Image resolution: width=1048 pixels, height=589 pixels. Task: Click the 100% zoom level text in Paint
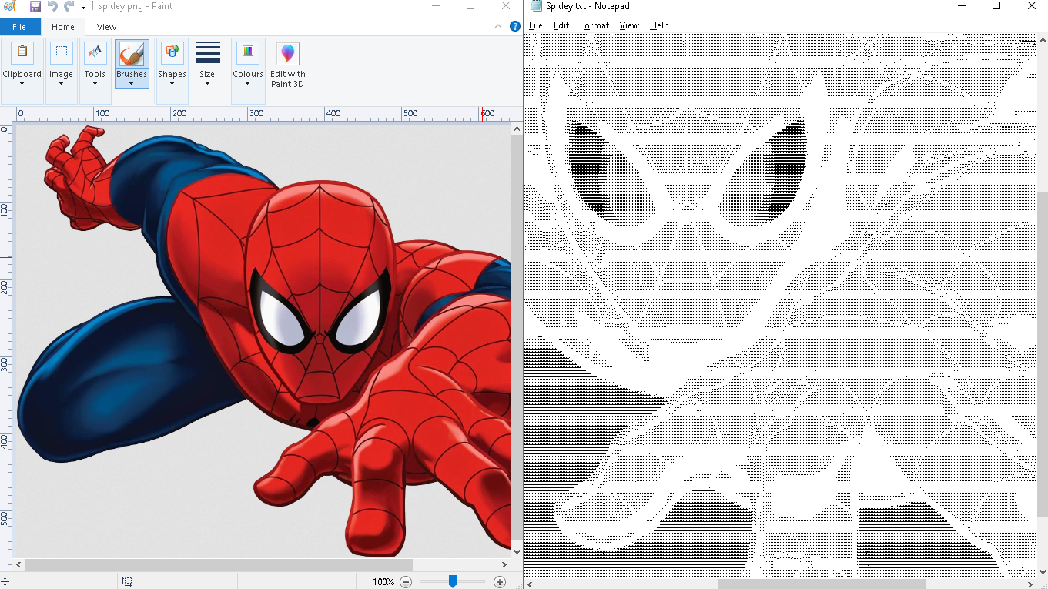pyautogui.click(x=383, y=582)
